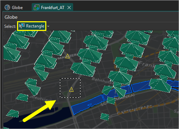This screenshot has height=129, width=179.
Task: Click the lone green pyramid at the bottom-left
Action: coord(13,114)
